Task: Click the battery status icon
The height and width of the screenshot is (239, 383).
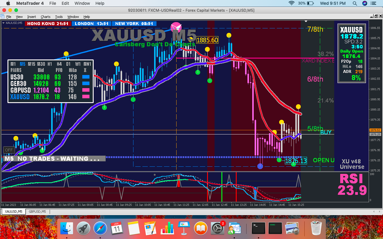Action: 311,3
